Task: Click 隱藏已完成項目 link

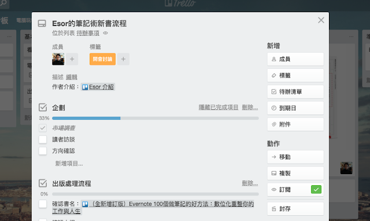Action: tap(219, 108)
